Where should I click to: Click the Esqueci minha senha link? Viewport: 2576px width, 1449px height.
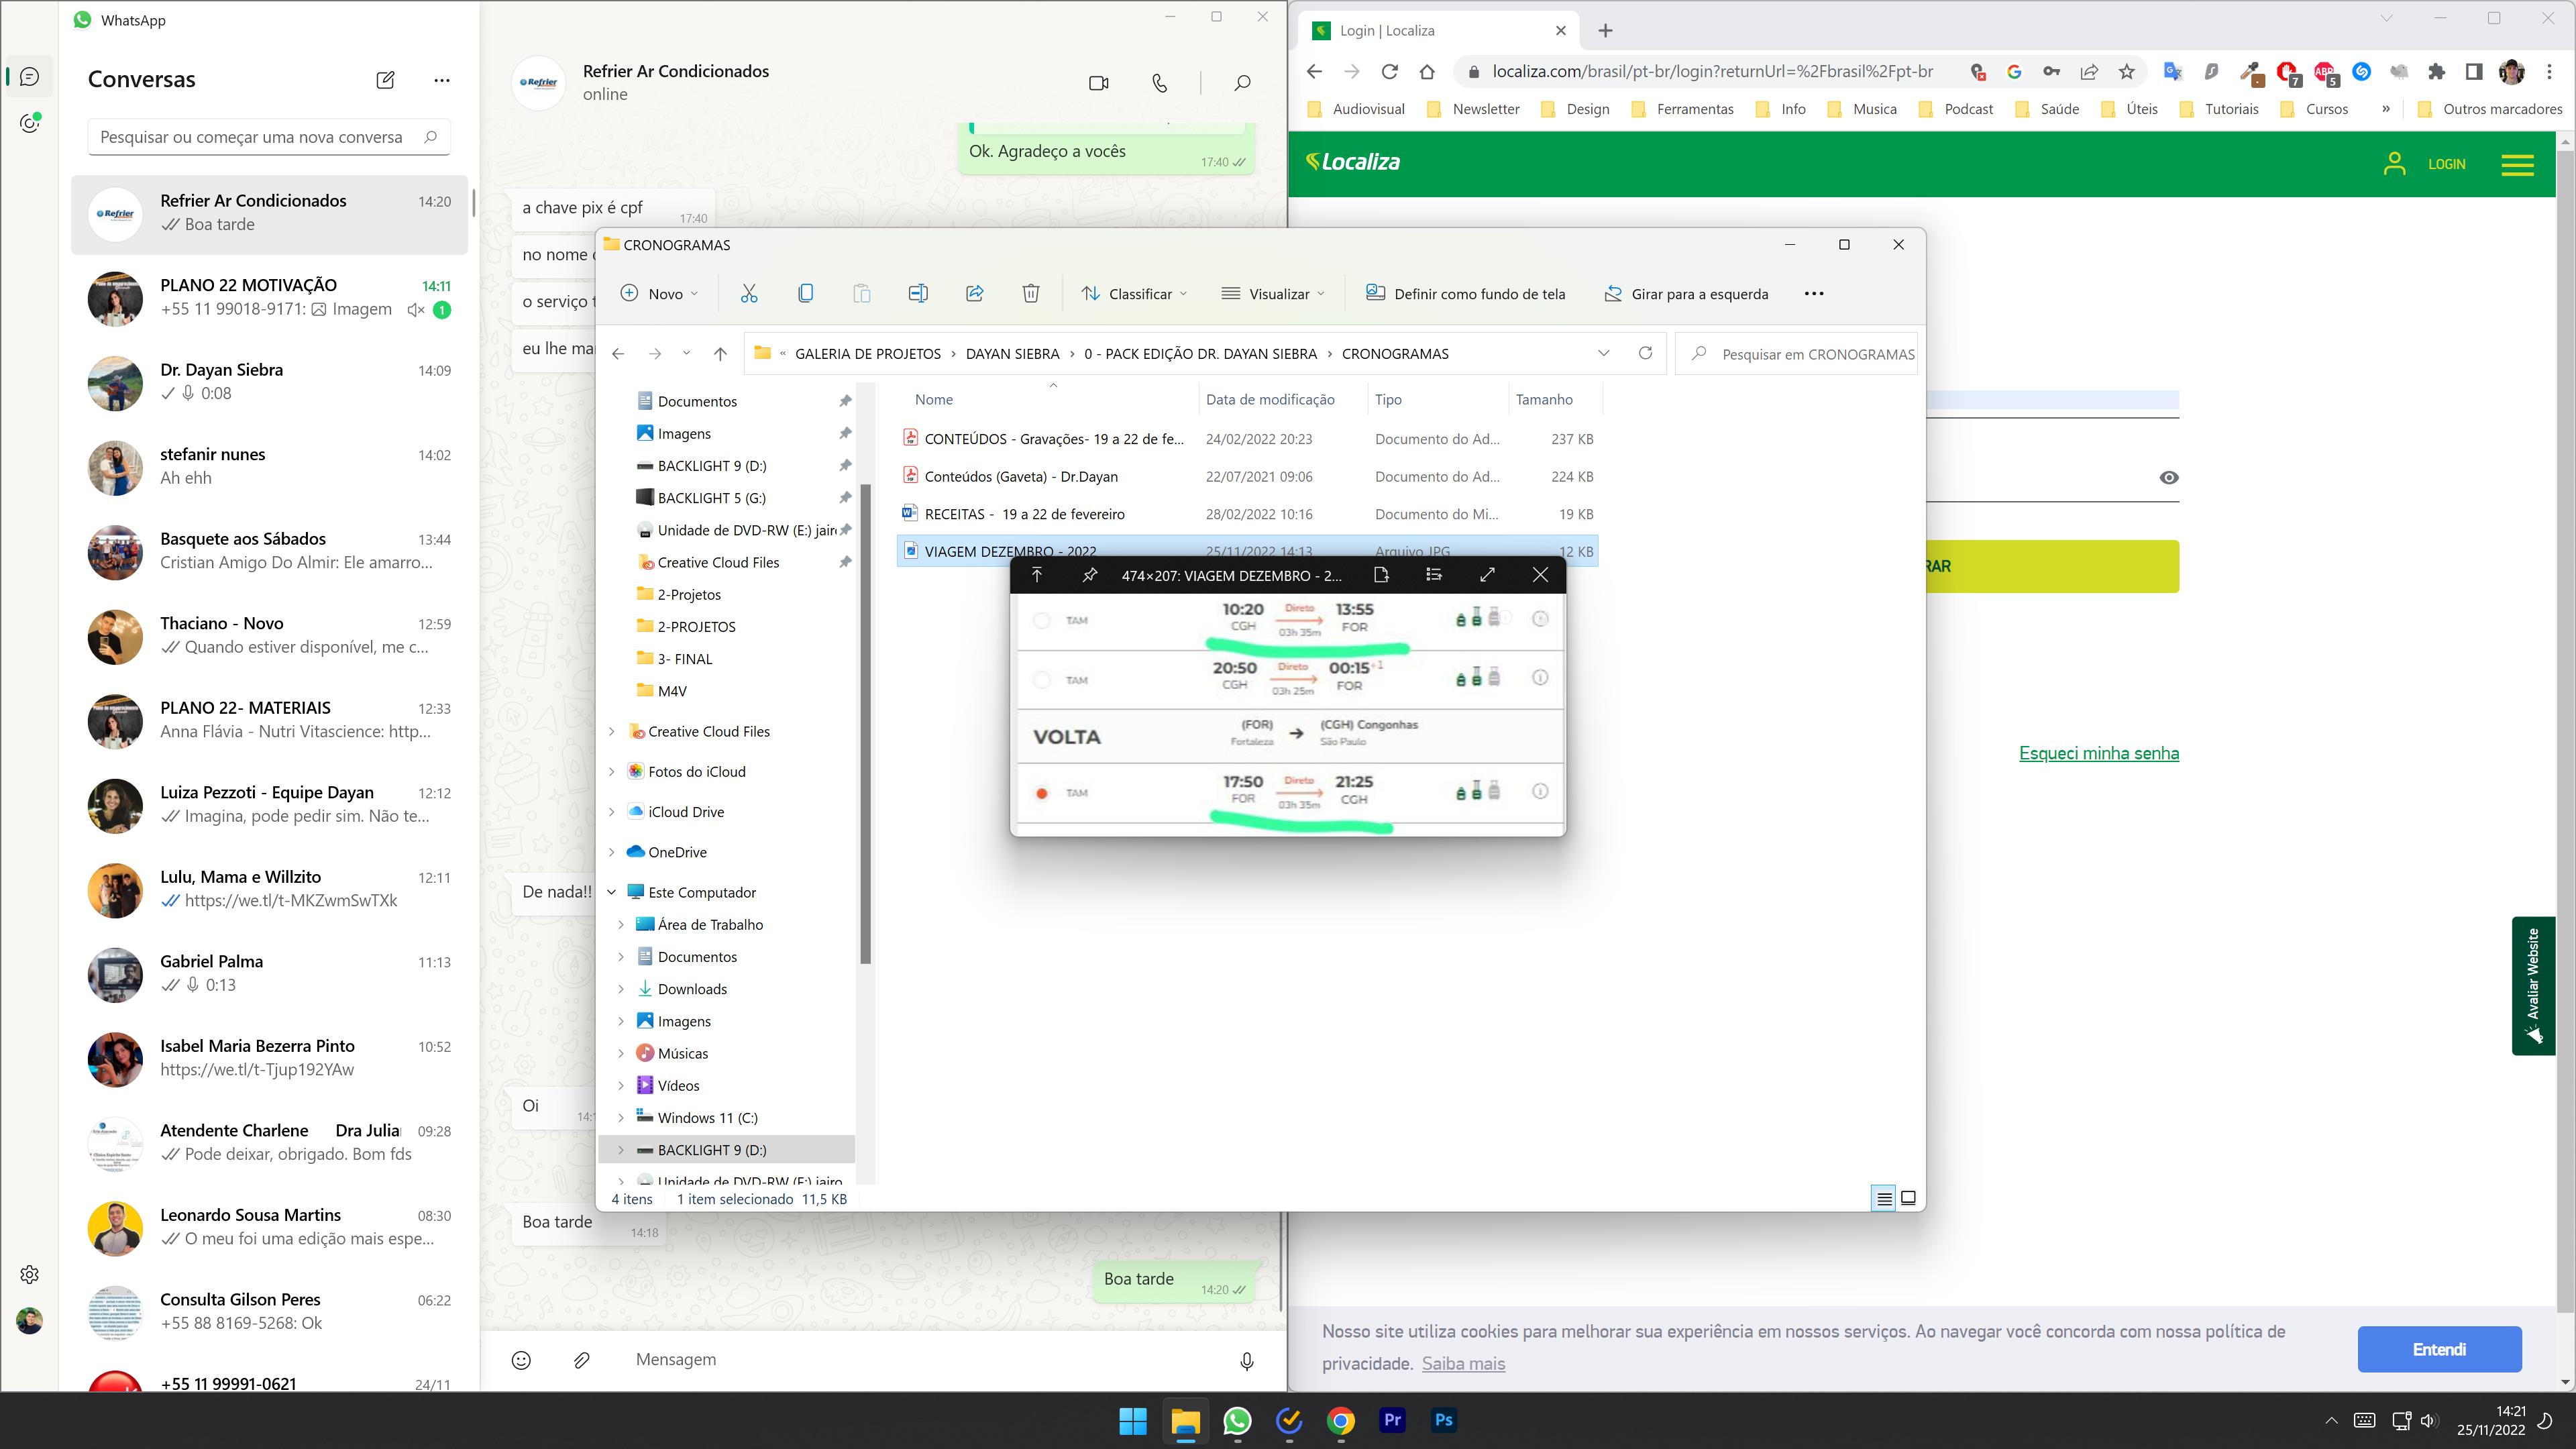pyautogui.click(x=2098, y=753)
